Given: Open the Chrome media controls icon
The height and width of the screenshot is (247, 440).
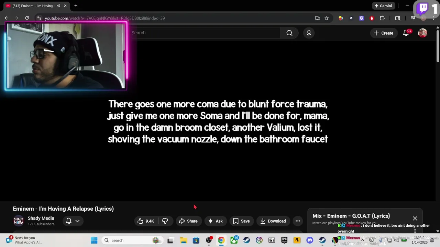Looking at the screenshot, I should pyautogui.click(x=413, y=18).
